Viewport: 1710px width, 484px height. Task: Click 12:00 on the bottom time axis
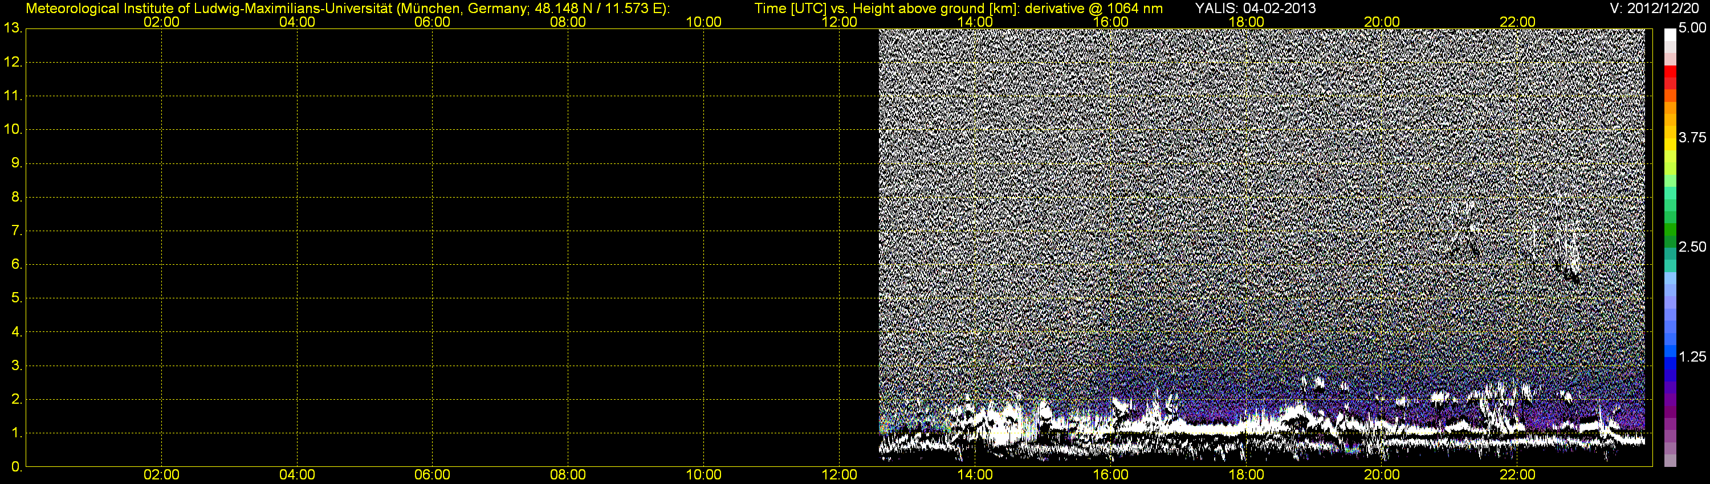839,475
